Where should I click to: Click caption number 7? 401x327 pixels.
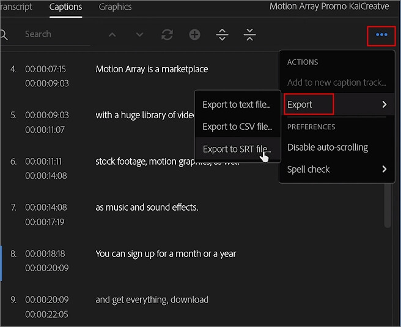pos(13,208)
